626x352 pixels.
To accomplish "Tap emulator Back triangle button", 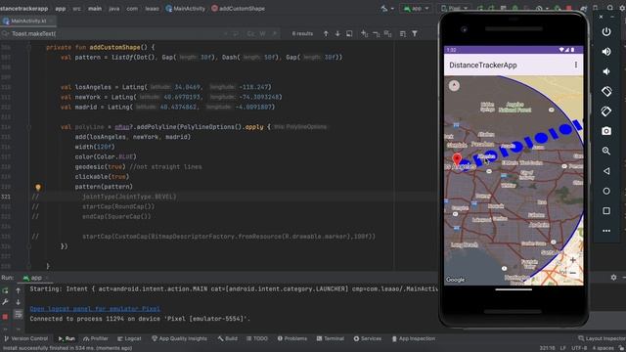I will click(606, 171).
